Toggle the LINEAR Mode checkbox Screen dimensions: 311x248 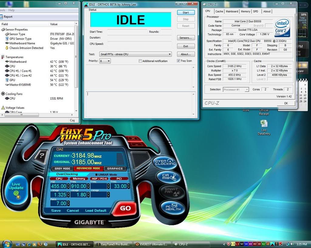pos(96,174)
